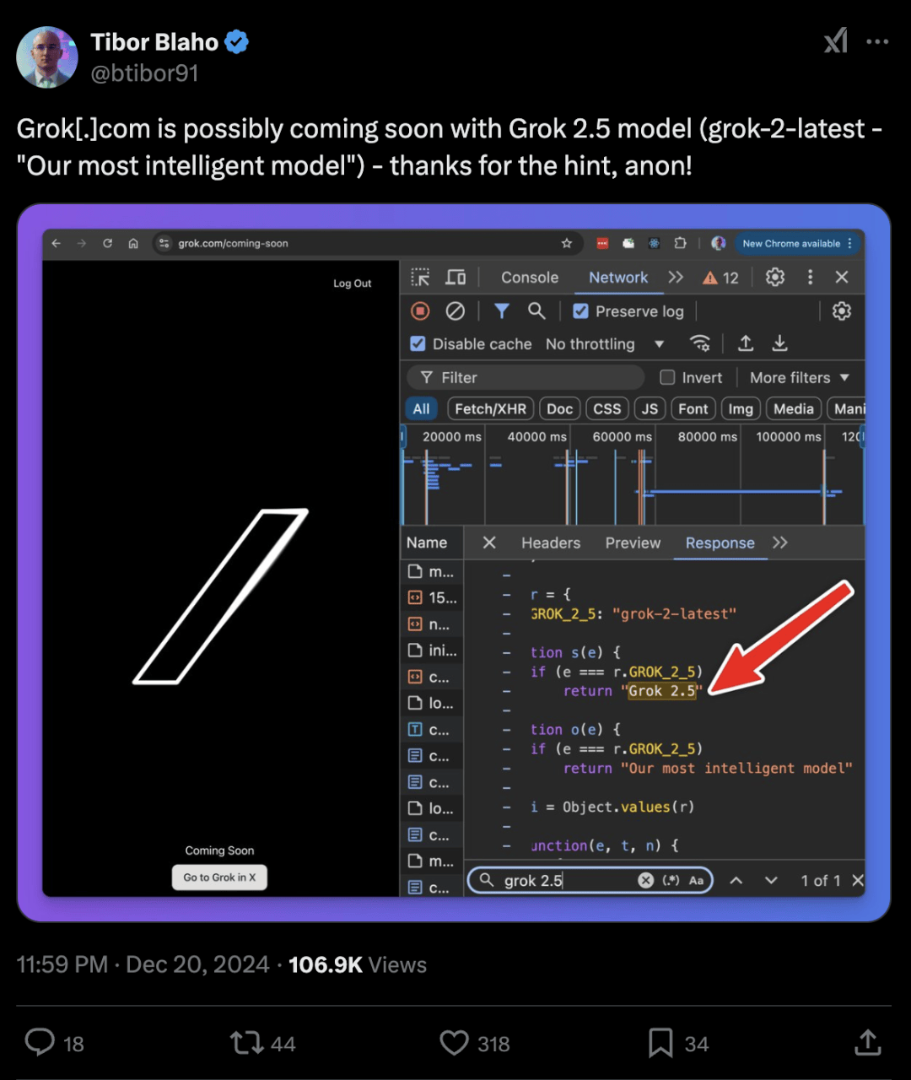
Task: Select the JS filter chip
Action: pyautogui.click(x=650, y=409)
